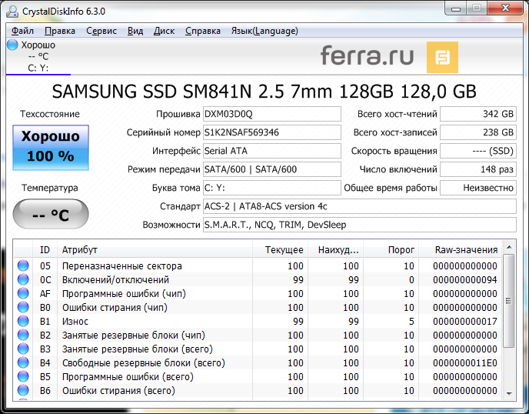Click raw value 000000000017

pos(465,322)
